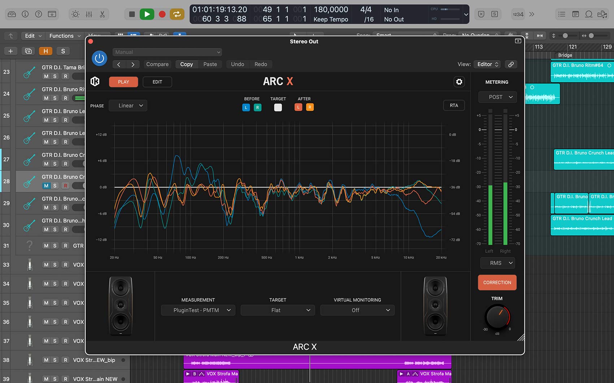Open the Virtual Monitoring dropdown set to Off

pyautogui.click(x=357, y=310)
